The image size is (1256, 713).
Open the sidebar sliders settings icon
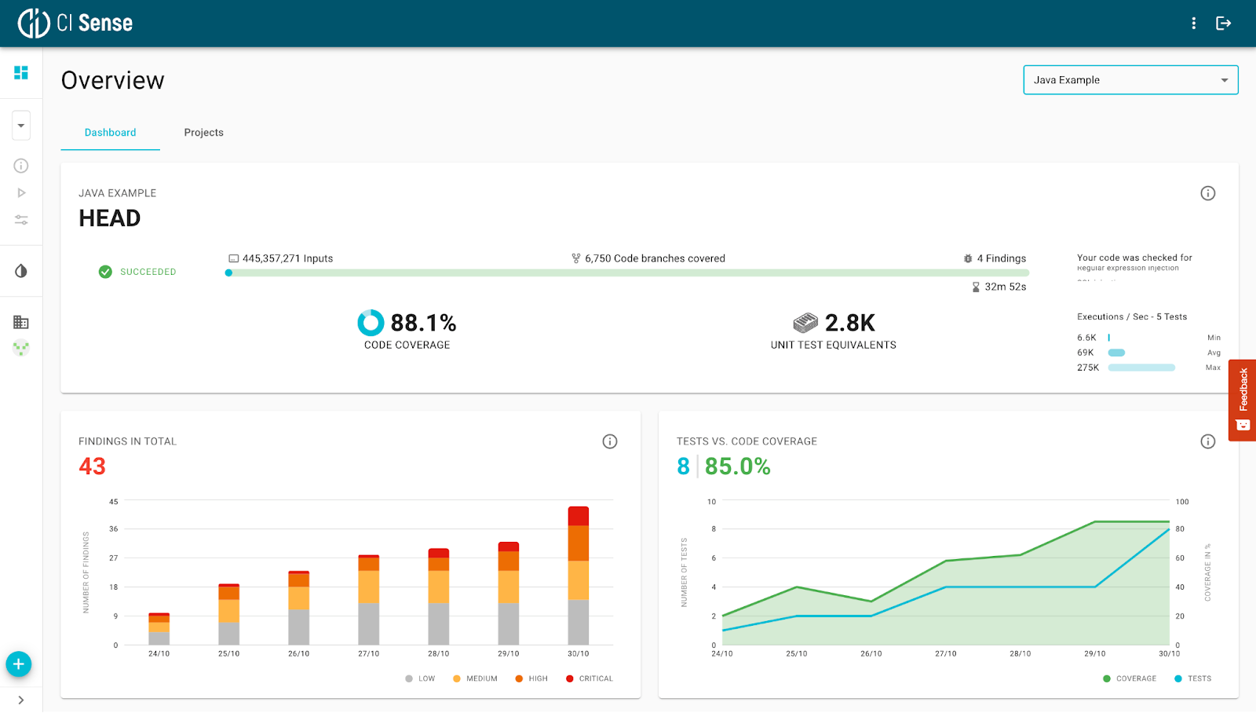click(x=21, y=220)
